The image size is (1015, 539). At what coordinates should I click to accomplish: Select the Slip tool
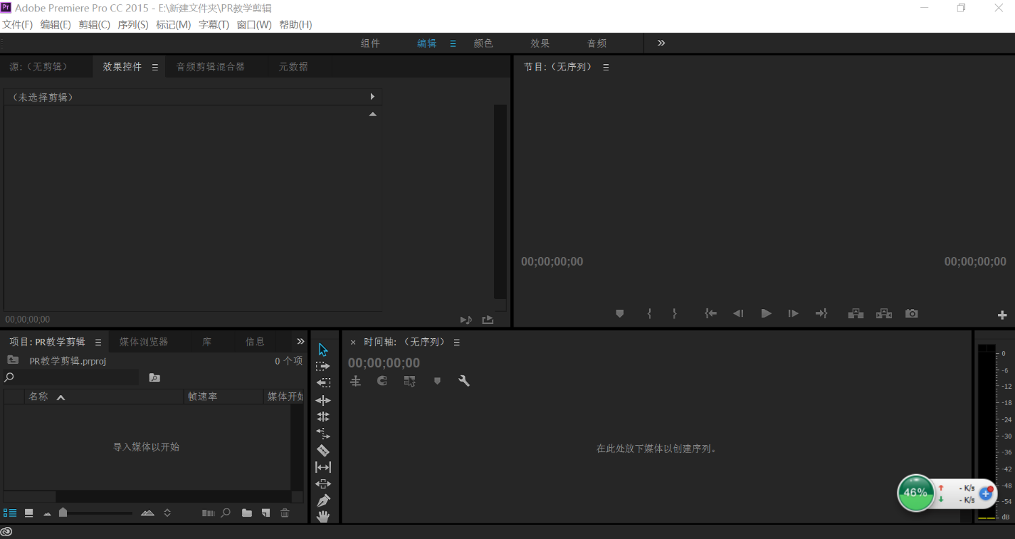[323, 467]
